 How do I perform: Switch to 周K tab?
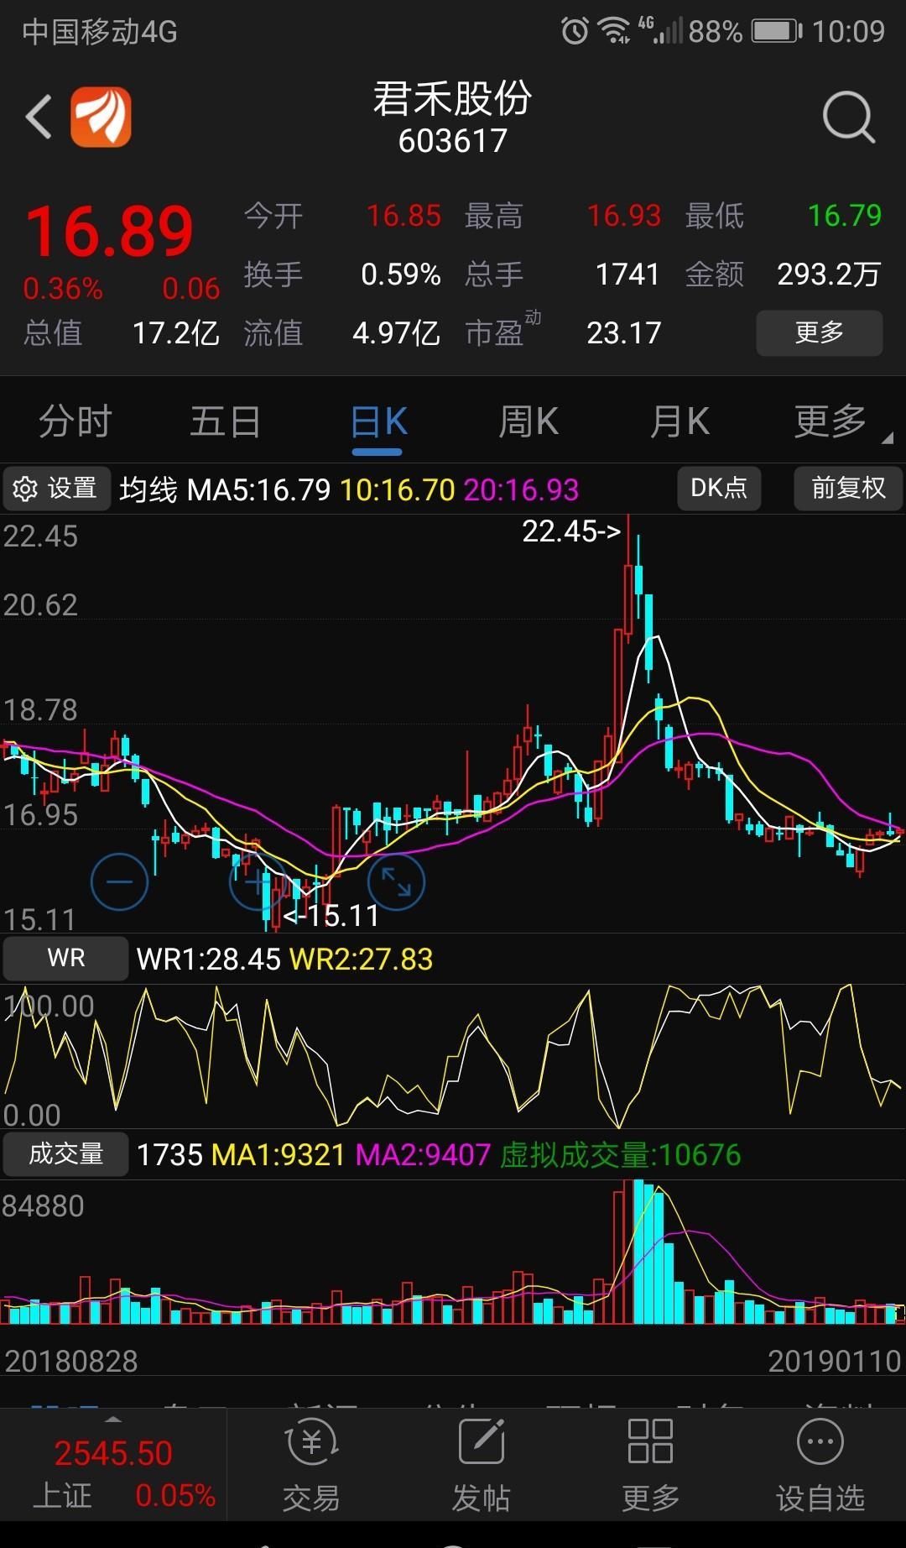tap(528, 421)
